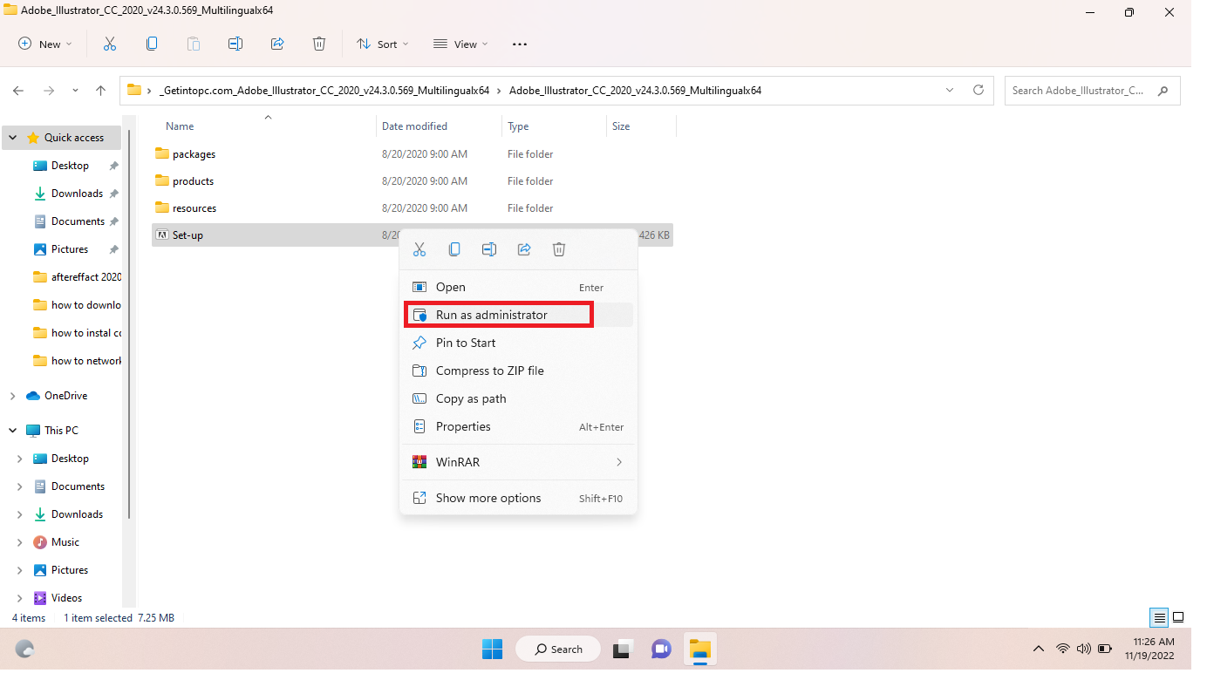Open the Chat app on taskbar
The image size is (1207, 680).
tap(661, 649)
